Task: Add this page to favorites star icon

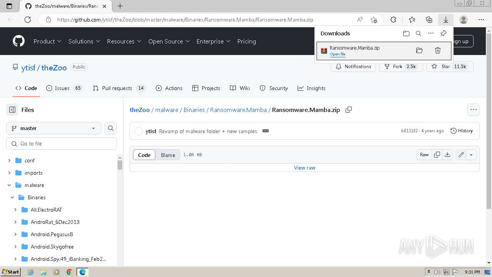Action: coord(374,20)
